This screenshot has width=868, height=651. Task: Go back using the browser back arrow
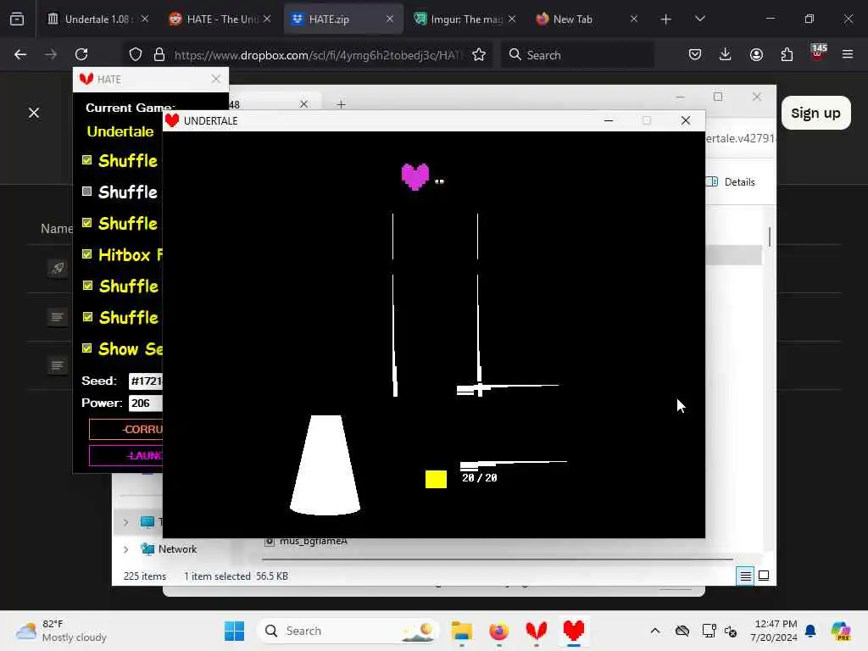pos(20,54)
